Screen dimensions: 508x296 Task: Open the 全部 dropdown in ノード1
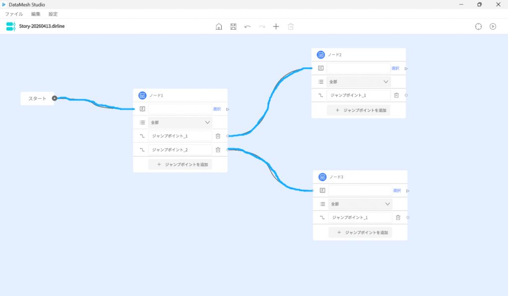tap(180, 122)
